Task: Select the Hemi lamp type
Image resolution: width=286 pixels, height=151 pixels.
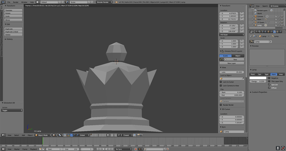Action: (x=274, y=74)
